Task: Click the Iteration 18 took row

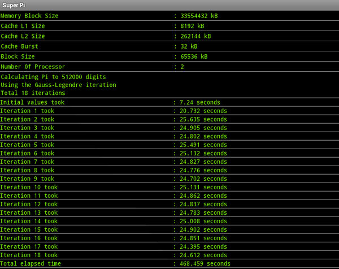Action: click(169, 255)
